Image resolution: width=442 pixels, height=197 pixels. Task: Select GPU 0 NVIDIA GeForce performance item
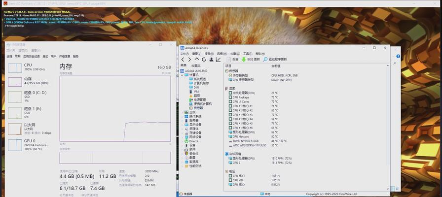click(x=31, y=145)
